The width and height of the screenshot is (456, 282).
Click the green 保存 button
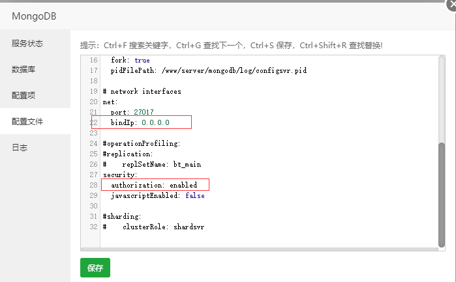point(95,268)
